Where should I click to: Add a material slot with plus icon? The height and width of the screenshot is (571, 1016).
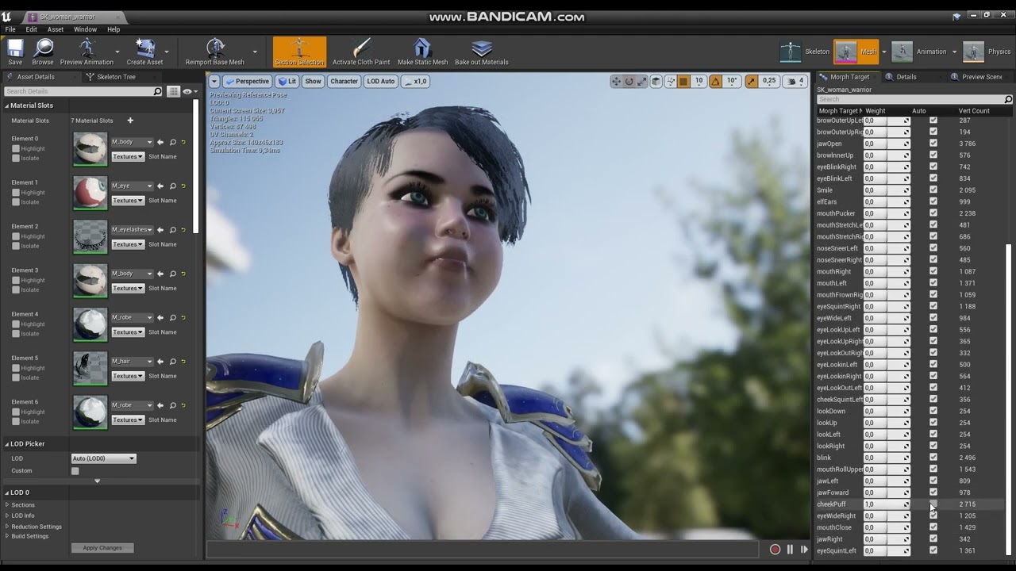coord(130,121)
